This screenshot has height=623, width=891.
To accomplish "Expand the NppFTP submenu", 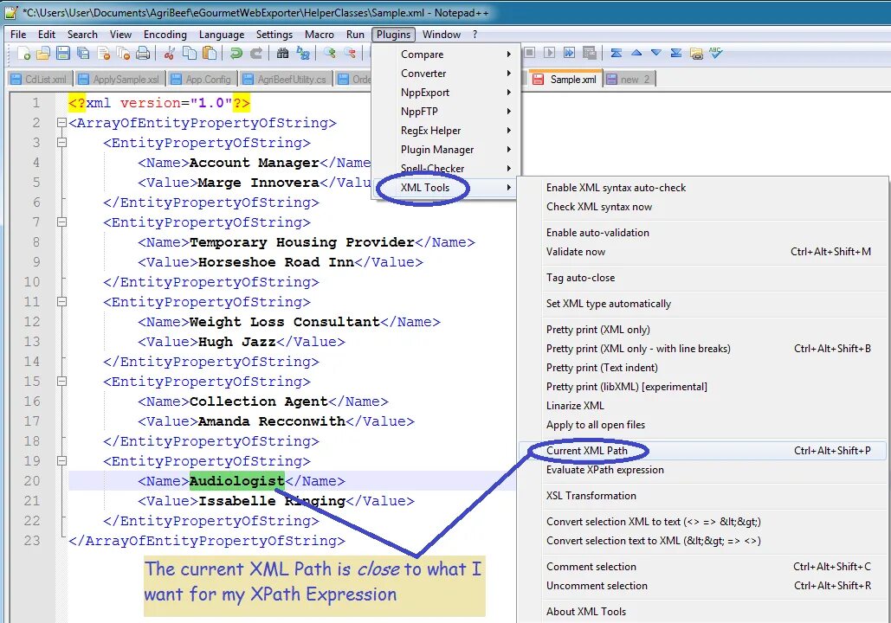I will 446,112.
